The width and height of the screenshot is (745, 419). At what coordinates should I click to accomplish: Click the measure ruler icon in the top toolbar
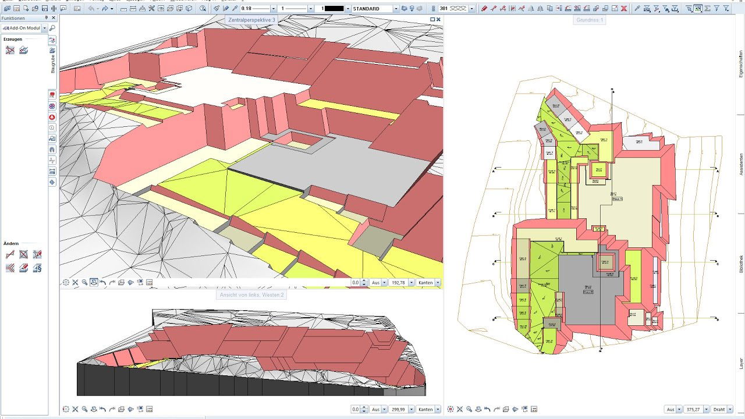[x=124, y=9]
